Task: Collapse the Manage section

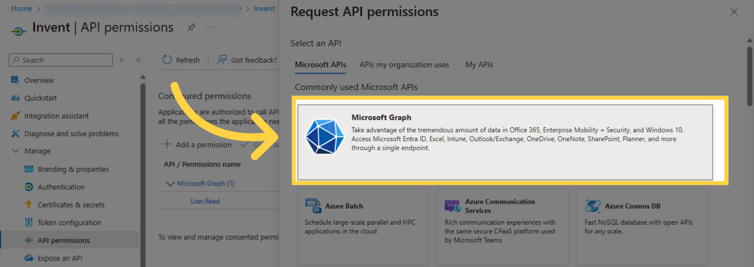Action: 15,151
